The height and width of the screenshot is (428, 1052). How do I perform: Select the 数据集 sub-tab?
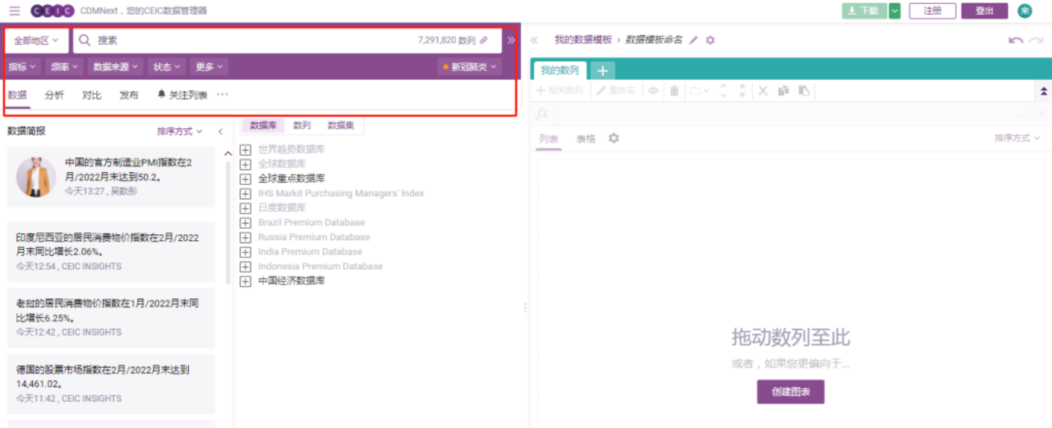tap(341, 125)
